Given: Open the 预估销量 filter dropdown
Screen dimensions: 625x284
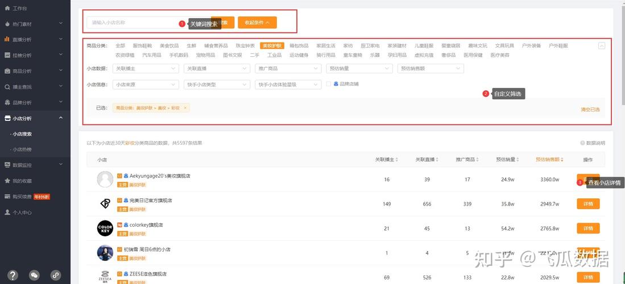Looking at the screenshot, I should pyautogui.click(x=359, y=69).
